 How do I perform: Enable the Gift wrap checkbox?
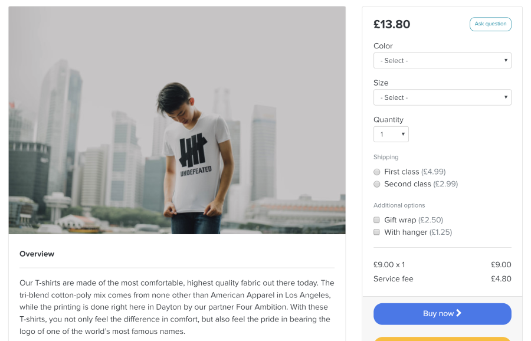[377, 220]
